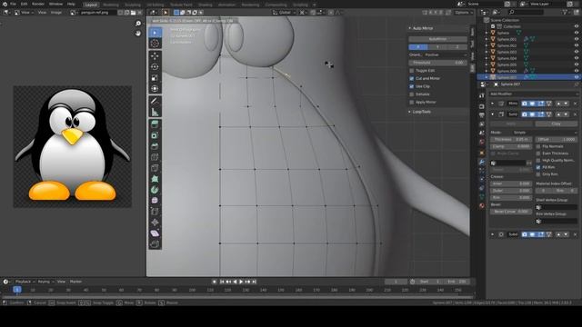The image size is (582, 327).
Task: Select the 3D Cursor tool
Action: [155, 44]
